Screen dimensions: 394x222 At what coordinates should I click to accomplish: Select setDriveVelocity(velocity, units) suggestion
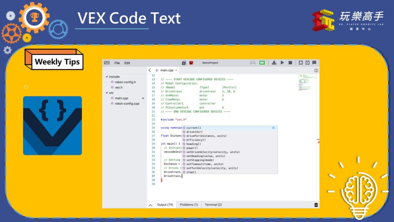[x=230, y=152]
